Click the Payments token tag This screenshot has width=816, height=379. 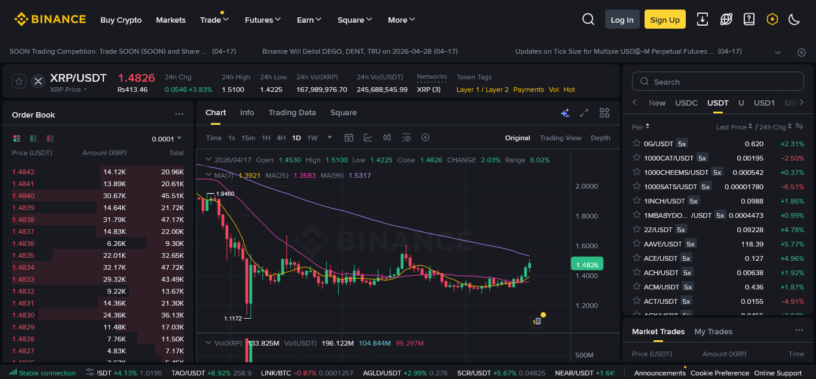(x=529, y=90)
